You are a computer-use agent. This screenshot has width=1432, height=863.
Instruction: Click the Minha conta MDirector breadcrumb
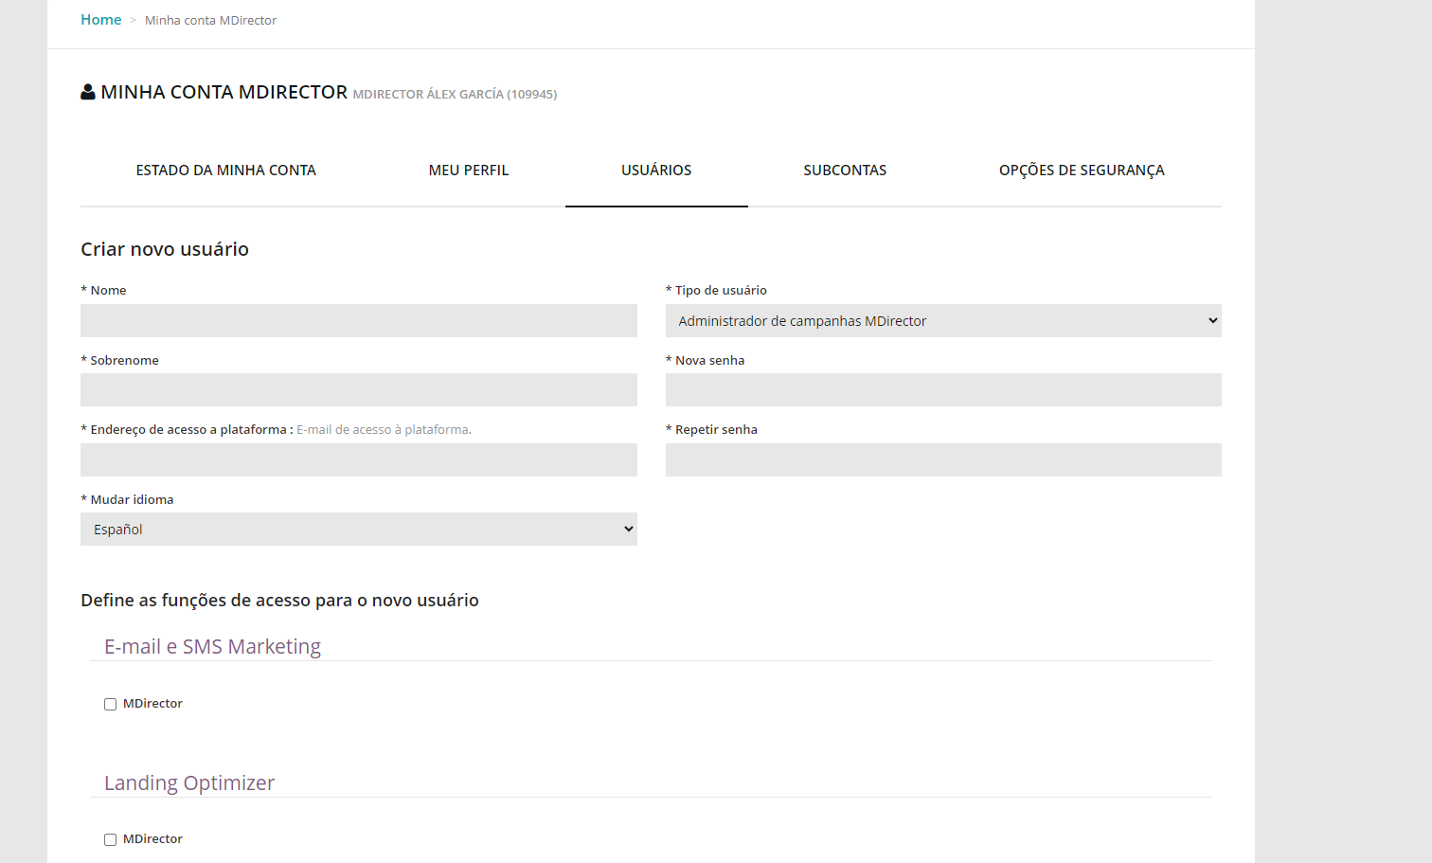click(210, 21)
